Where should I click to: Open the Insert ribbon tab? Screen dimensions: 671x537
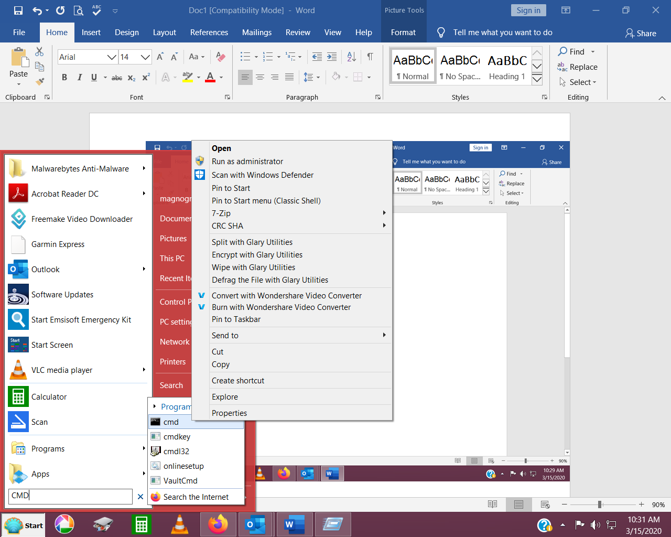click(x=91, y=33)
